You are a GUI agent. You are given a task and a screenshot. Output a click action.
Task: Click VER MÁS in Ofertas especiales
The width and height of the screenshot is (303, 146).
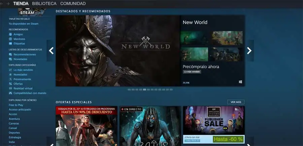(236, 102)
